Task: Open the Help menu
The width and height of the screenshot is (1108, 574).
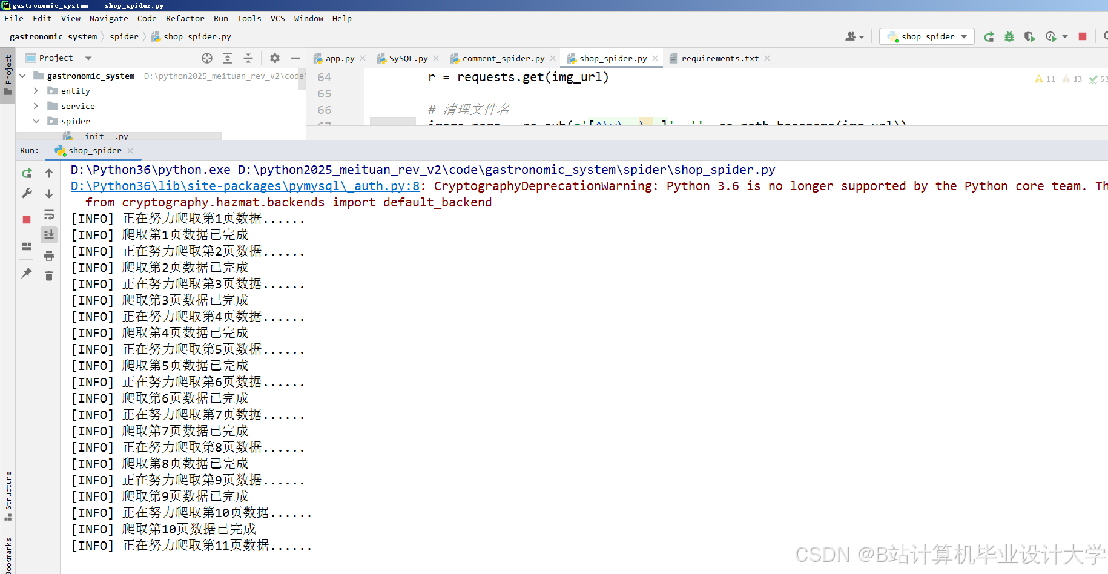Action: click(341, 19)
